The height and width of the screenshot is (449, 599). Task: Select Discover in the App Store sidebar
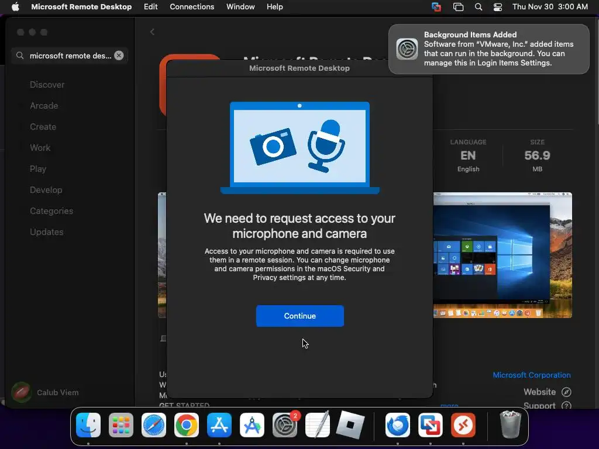pyautogui.click(x=47, y=85)
